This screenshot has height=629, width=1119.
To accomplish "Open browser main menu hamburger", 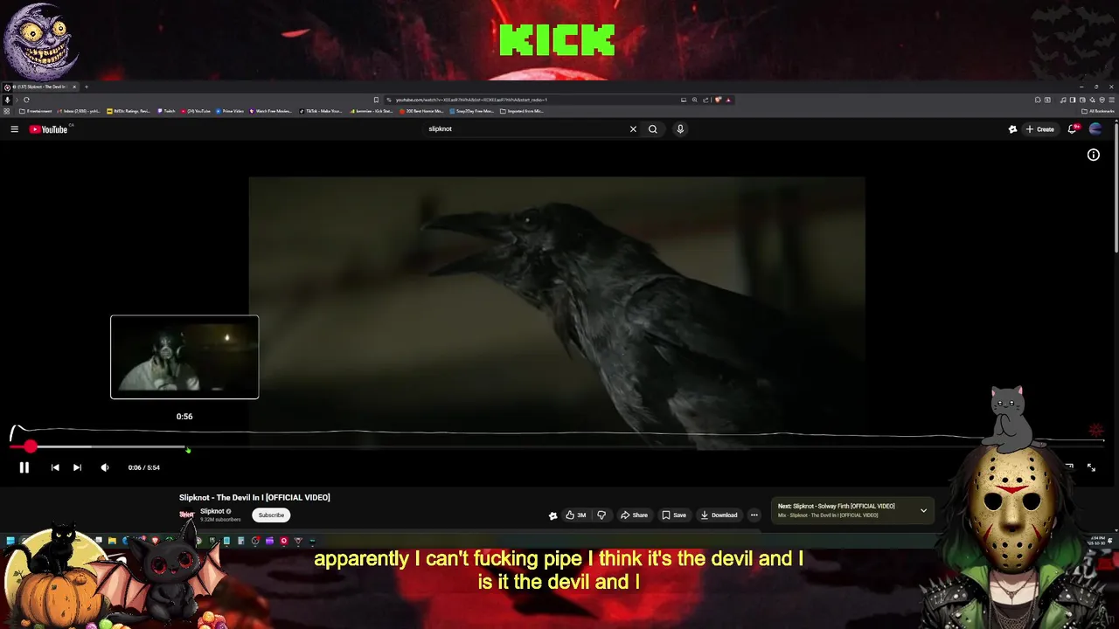I will pos(1111,100).
